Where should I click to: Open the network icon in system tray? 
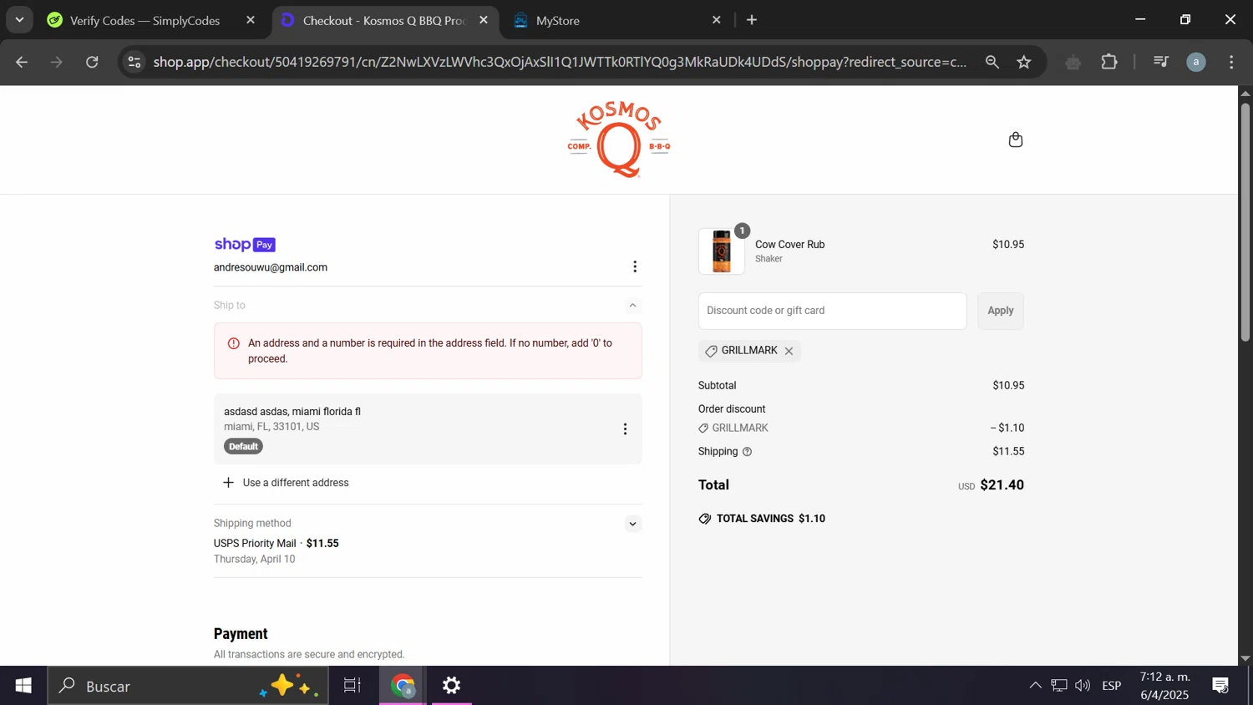click(x=1059, y=686)
